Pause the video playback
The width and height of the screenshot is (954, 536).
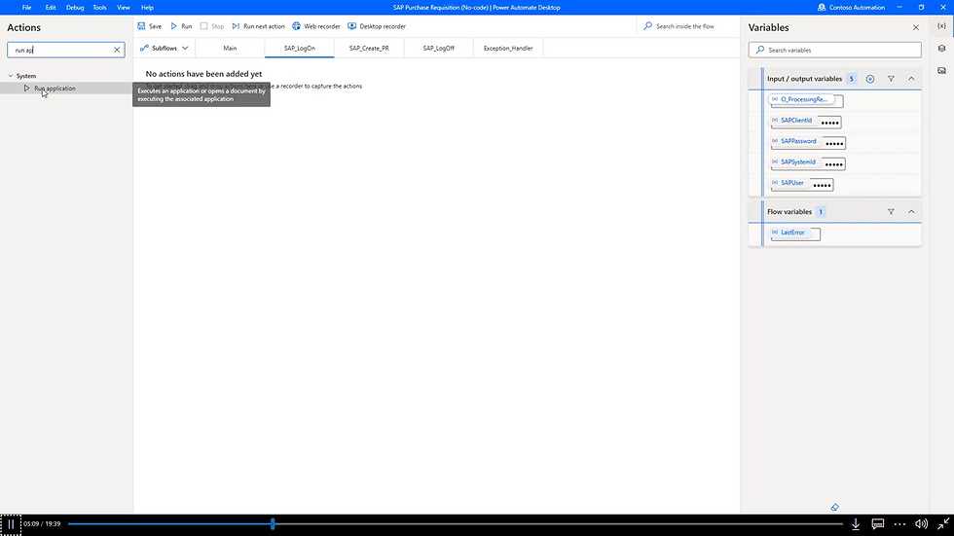point(11,524)
